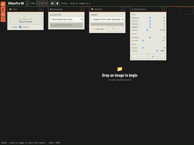This screenshot has height=145, width=194.
Task: Toggle the Palette panel sidebar icon
Action: [x=3, y=14]
